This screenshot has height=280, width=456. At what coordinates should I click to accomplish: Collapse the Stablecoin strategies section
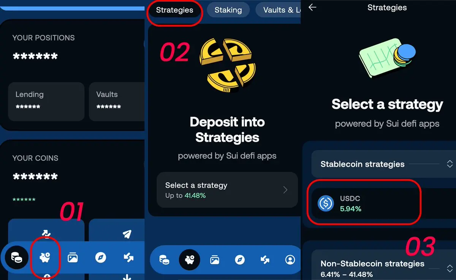[450, 164]
